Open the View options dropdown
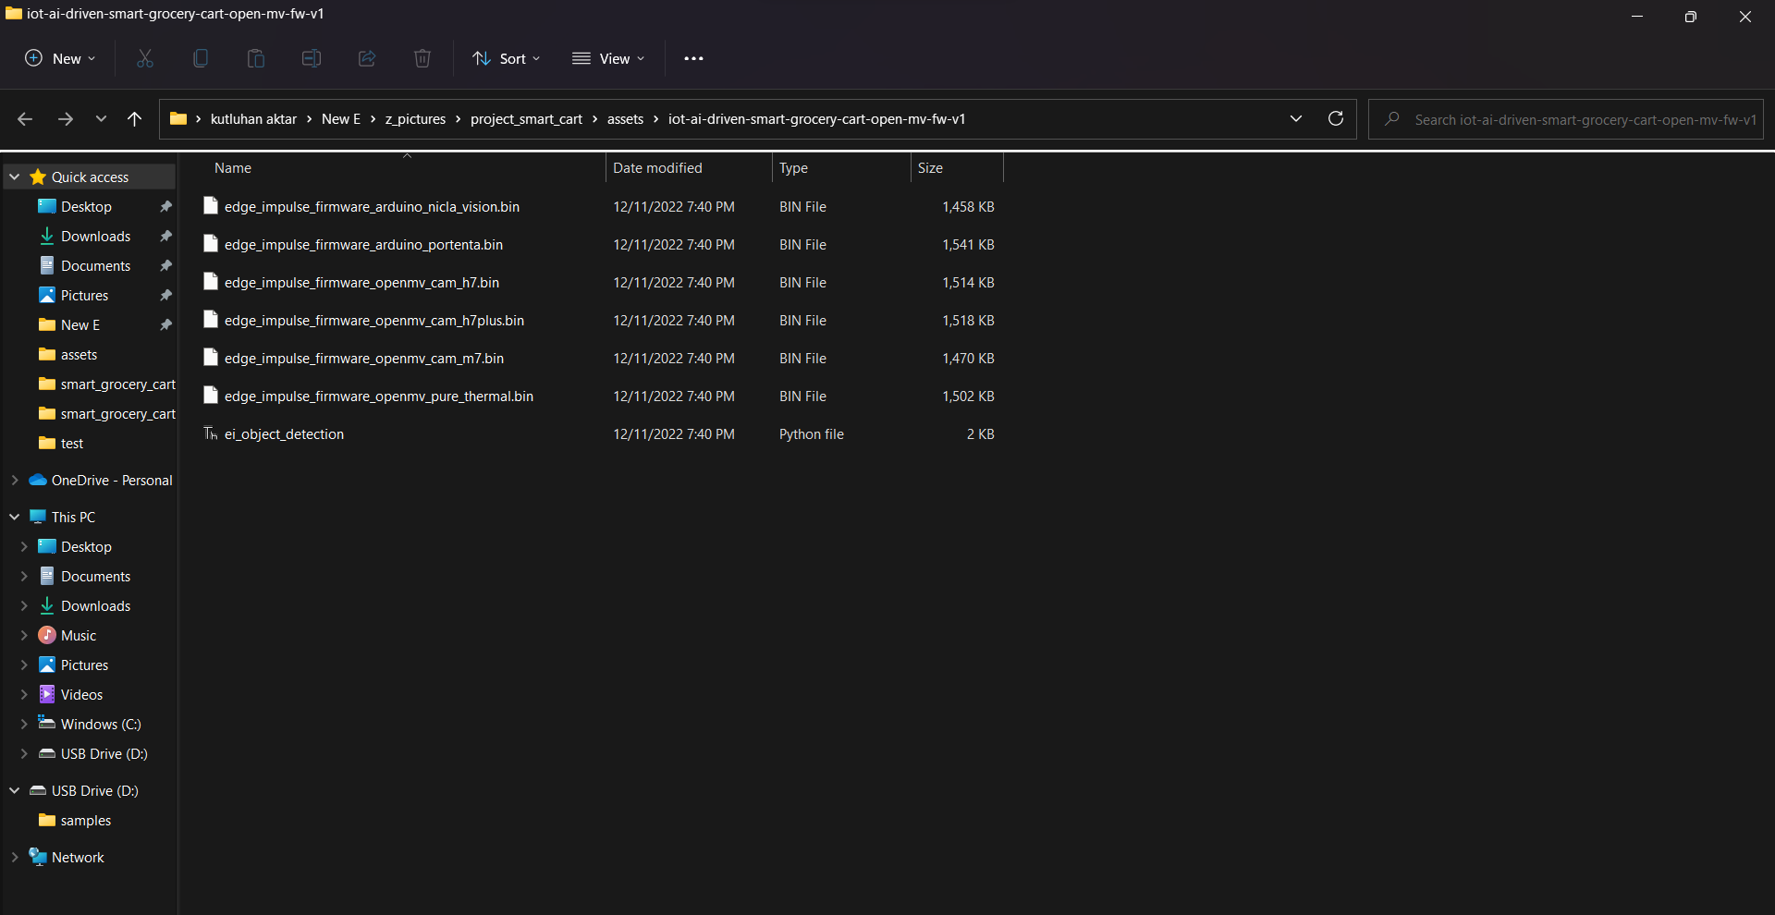 [608, 58]
